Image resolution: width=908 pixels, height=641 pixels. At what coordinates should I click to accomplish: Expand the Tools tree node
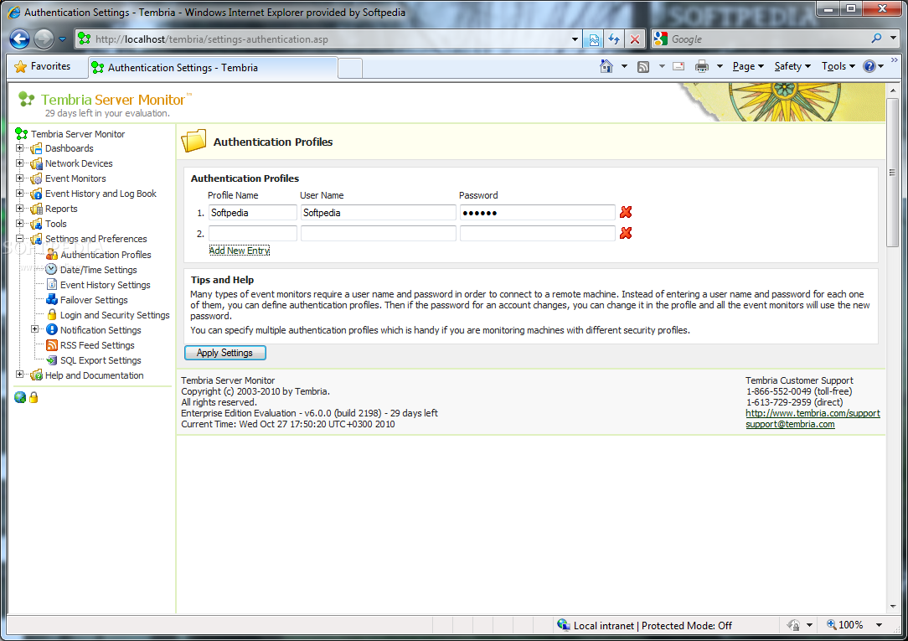point(20,224)
